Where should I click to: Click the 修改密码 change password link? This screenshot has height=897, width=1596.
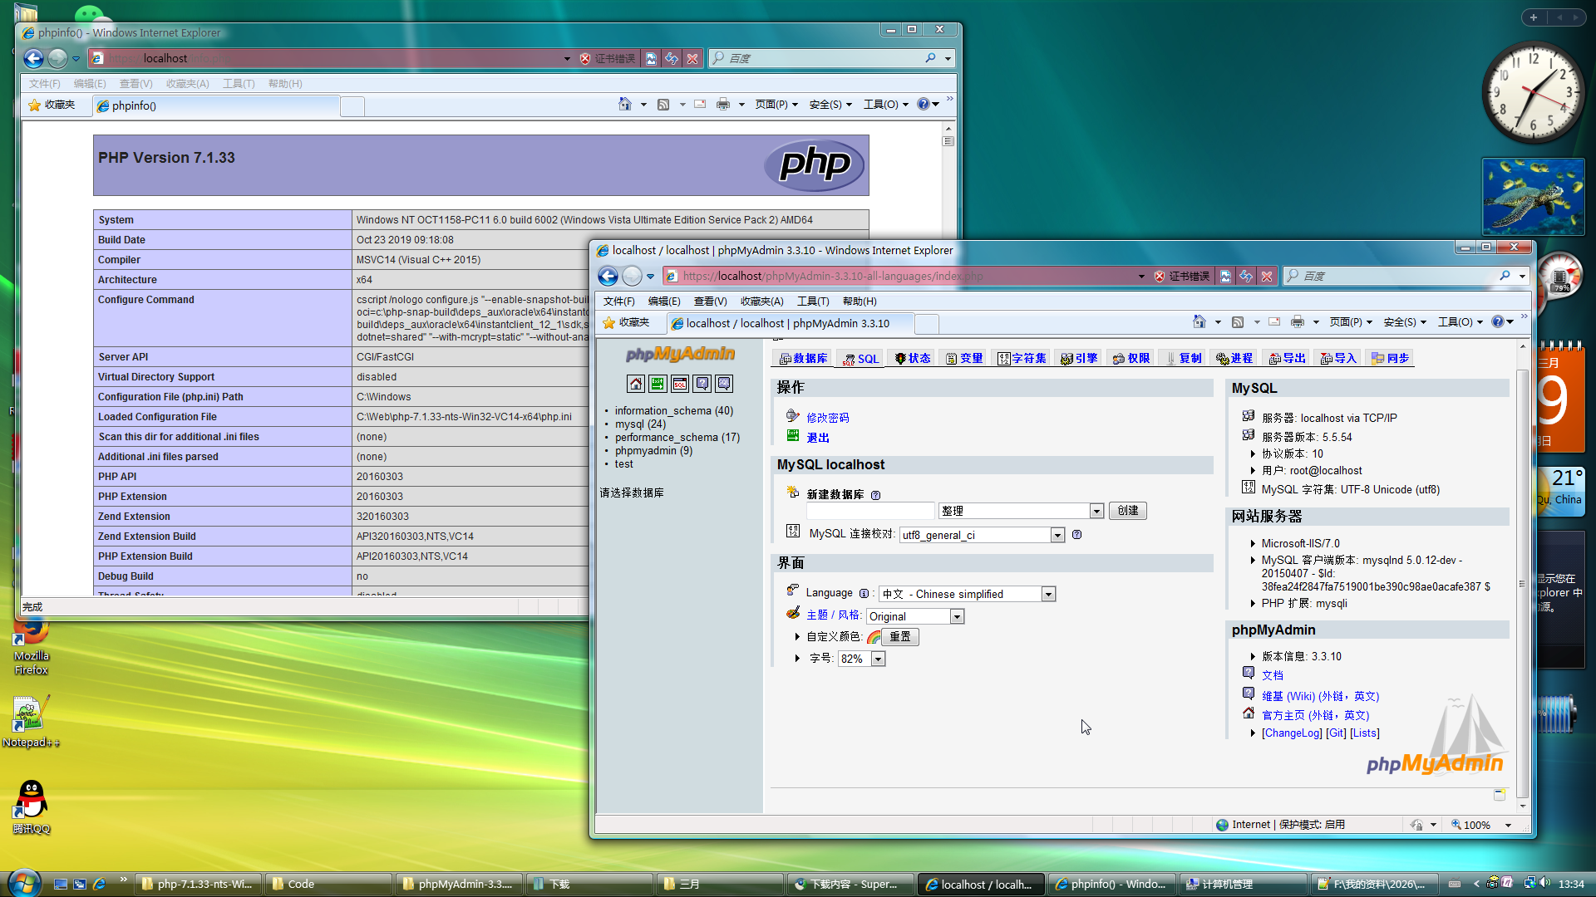[x=827, y=418]
